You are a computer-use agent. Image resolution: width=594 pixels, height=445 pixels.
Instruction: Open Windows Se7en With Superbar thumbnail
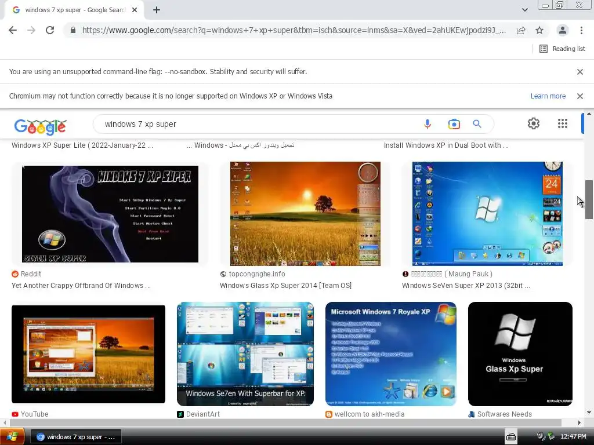tap(245, 354)
